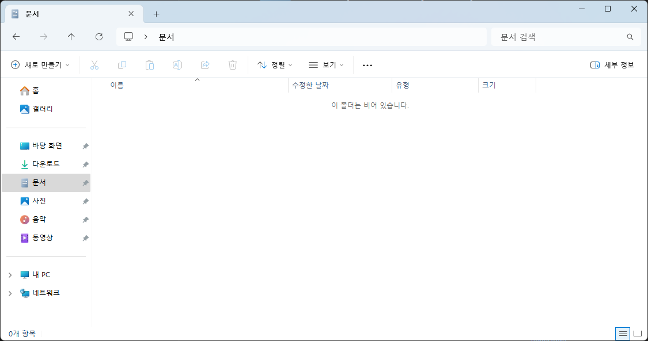Screen dimensions: 648x341
Task: Click the Cut scissors icon
Action: [x=94, y=65]
